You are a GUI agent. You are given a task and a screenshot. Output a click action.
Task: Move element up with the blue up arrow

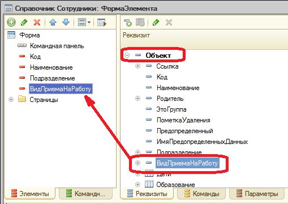click(x=53, y=22)
